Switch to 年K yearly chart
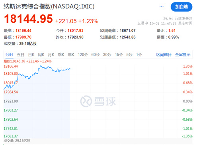Screen dimensions: 199x145 71,55
